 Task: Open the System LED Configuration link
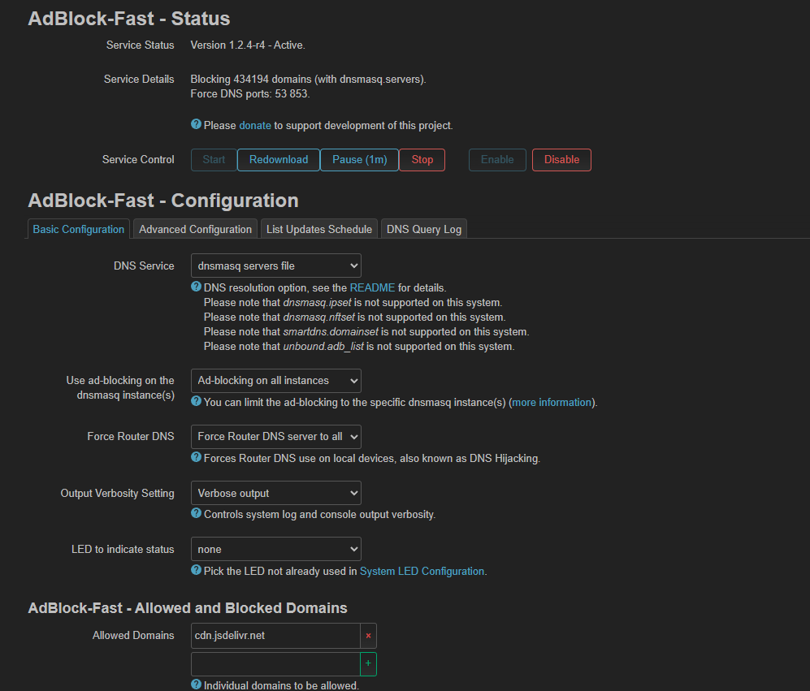[x=422, y=571]
